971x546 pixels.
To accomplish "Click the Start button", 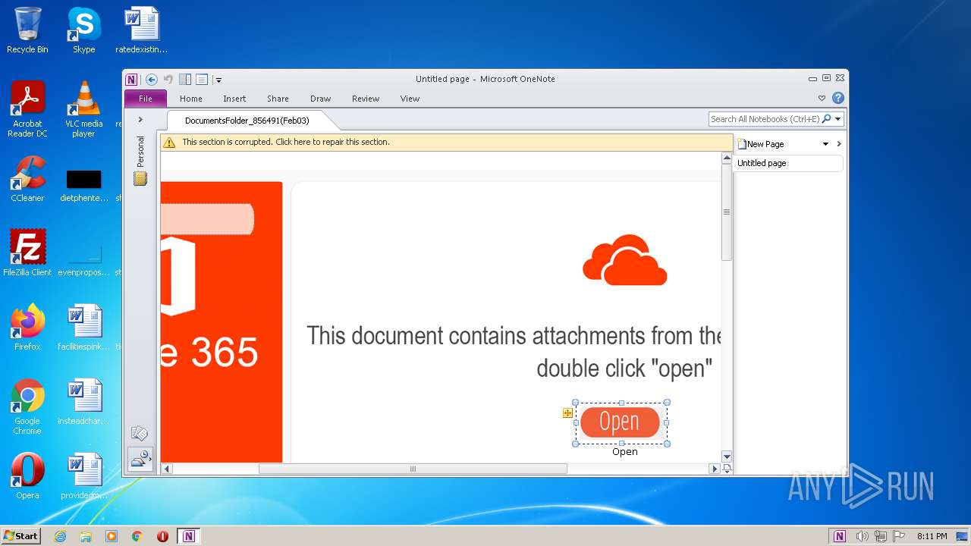I will pyautogui.click(x=20, y=535).
